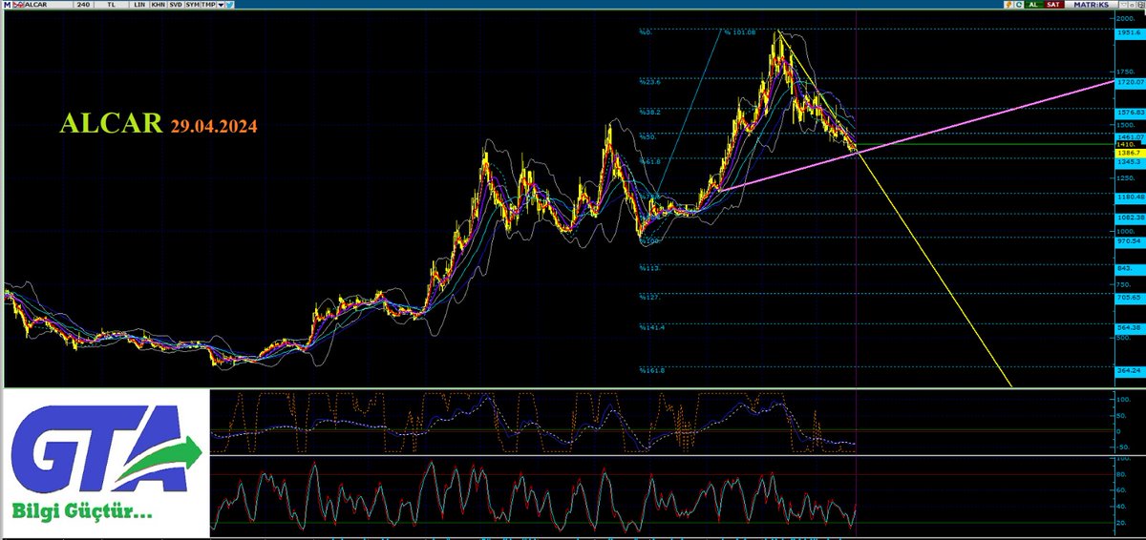Click the %61.8 Fibonacci level label
This screenshot has height=540, width=1146.
(651, 162)
